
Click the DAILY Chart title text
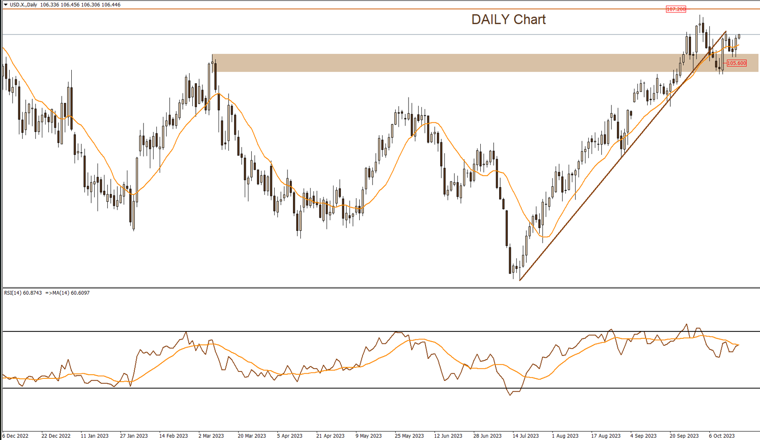tap(508, 19)
